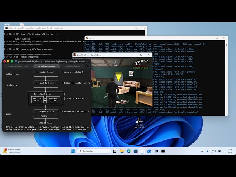Open File Explorer from the taskbar
Image resolution: width=236 pixels, height=177 pixels.
[122, 151]
